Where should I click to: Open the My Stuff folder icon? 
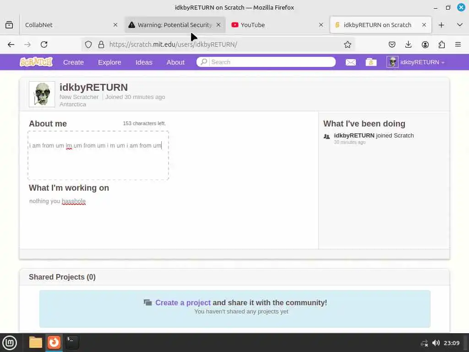tap(371, 62)
